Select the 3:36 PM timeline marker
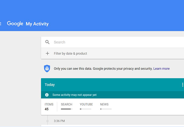This screenshot has width=184, height=138. pyautogui.click(x=48, y=121)
